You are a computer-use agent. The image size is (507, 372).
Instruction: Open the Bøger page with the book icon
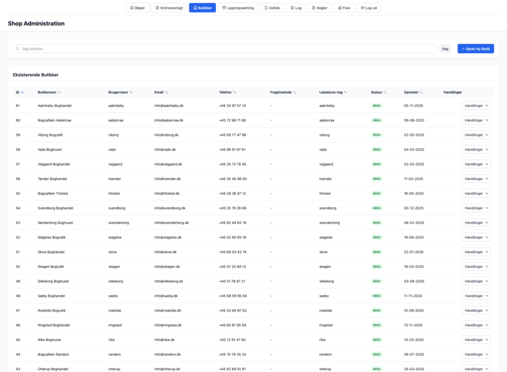(x=132, y=8)
